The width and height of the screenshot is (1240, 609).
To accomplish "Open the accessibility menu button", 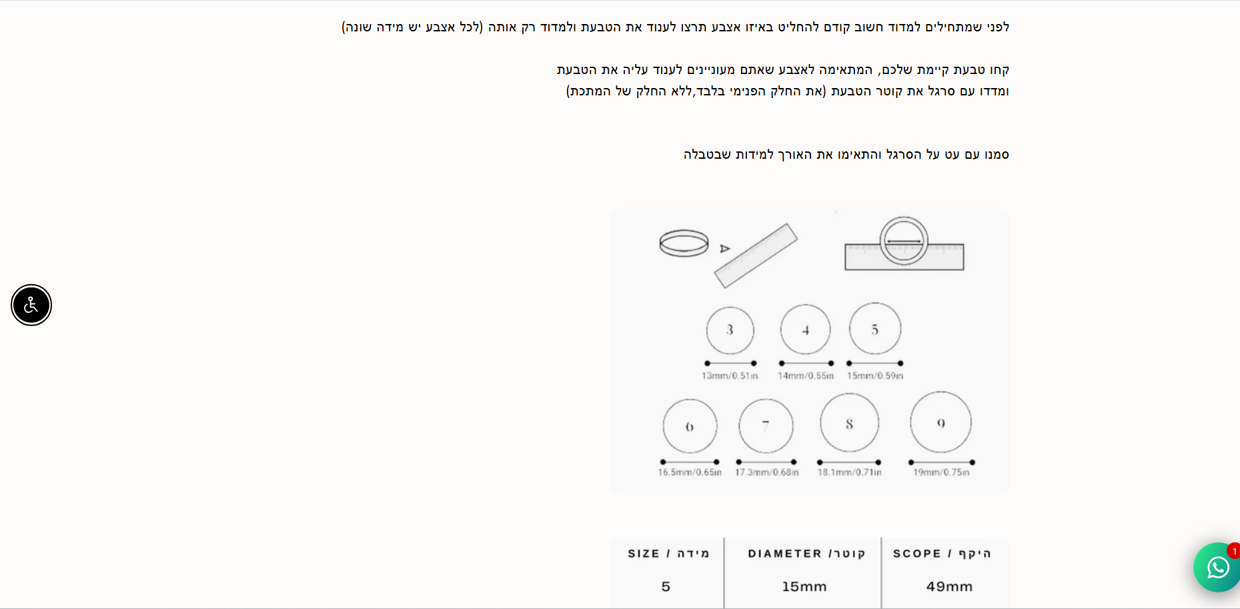I will tap(31, 306).
